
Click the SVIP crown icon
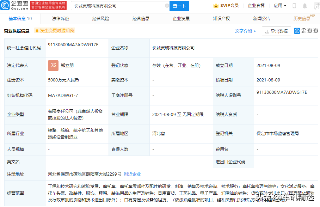coord(216,6)
